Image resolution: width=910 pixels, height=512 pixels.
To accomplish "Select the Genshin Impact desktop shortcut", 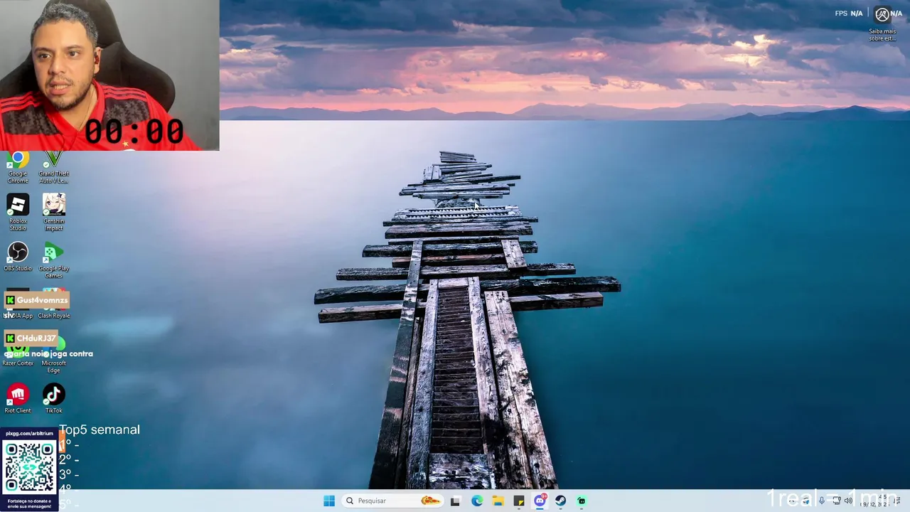I will pos(53,212).
